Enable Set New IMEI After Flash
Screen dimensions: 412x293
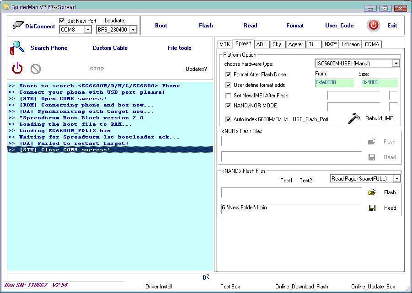click(228, 96)
